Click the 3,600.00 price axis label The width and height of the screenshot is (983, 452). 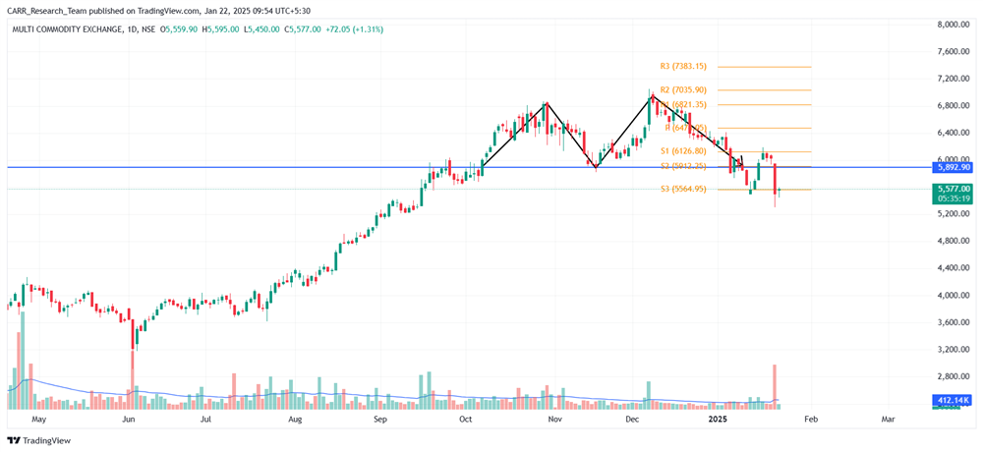954,322
